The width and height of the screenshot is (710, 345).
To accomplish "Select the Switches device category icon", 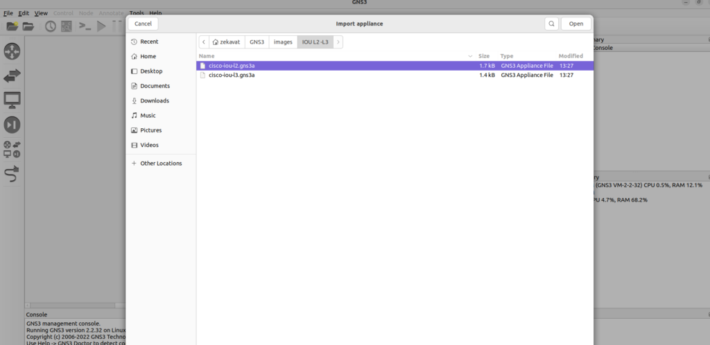I will click(12, 76).
